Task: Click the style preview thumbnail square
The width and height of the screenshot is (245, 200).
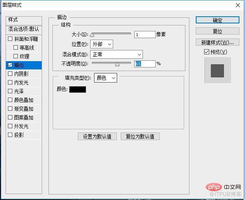Action: [217, 71]
